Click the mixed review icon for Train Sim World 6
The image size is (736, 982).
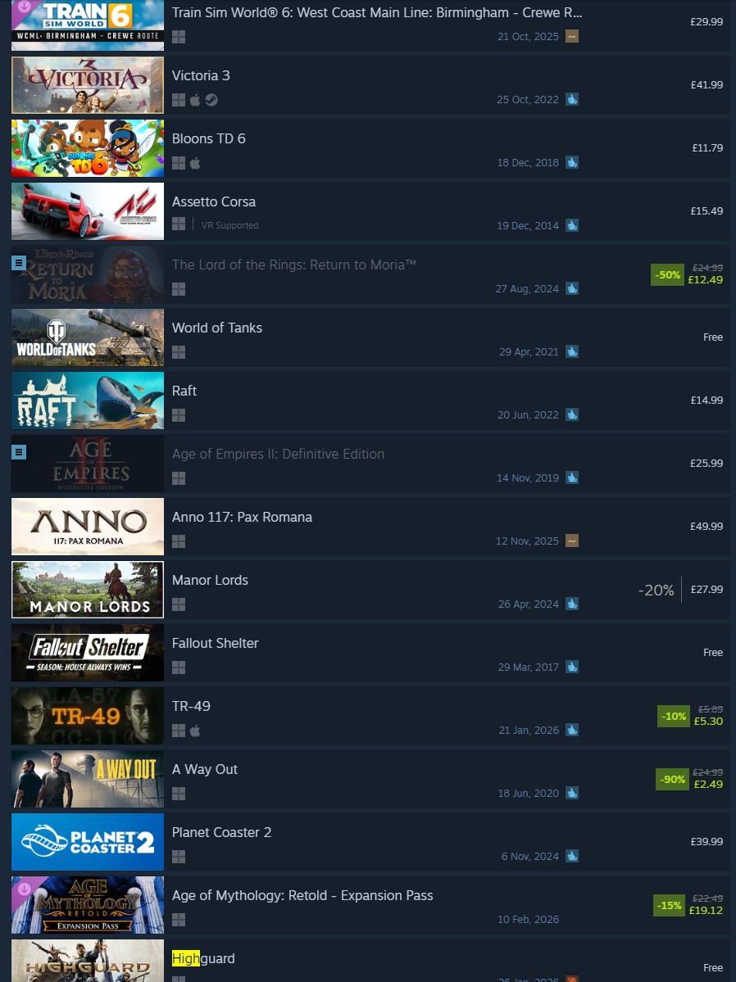(x=572, y=36)
